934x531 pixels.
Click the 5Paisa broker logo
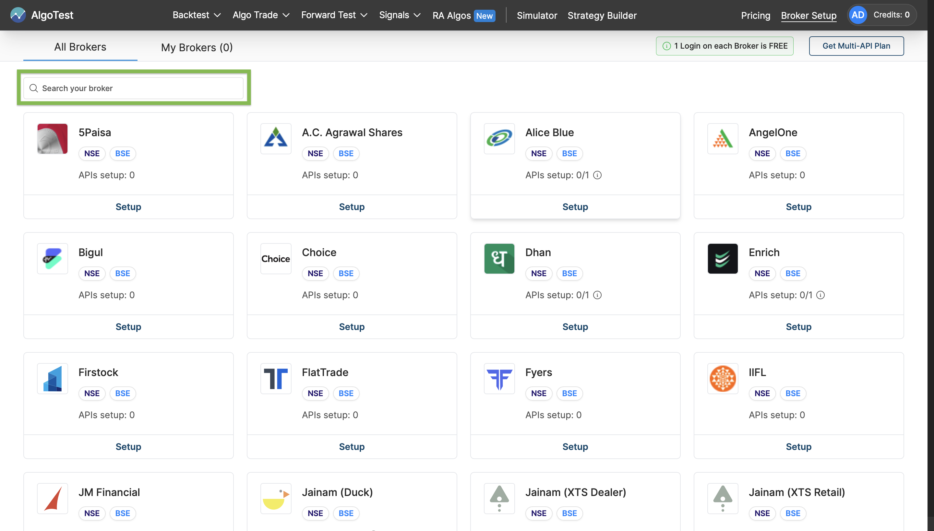[52, 139]
